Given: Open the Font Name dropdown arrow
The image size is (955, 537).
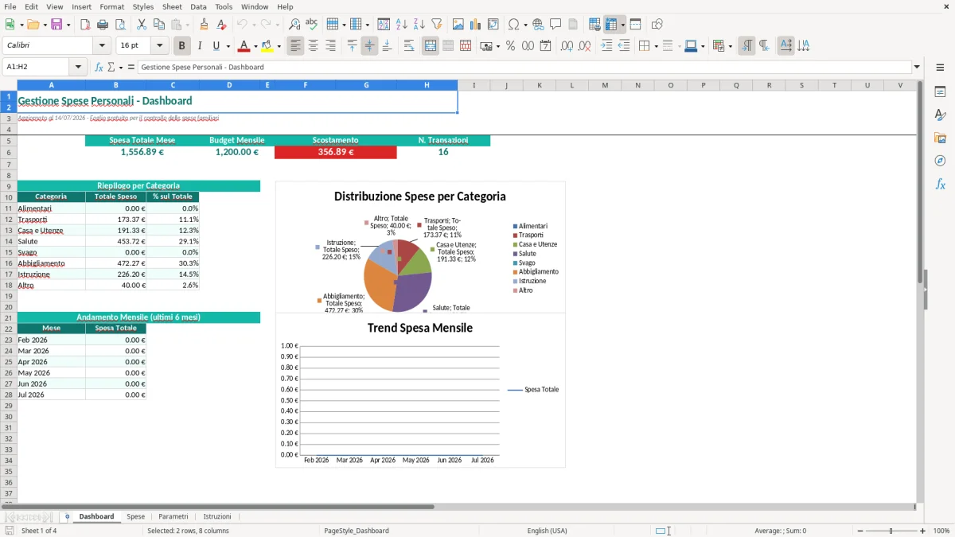Looking at the screenshot, I should tap(102, 46).
